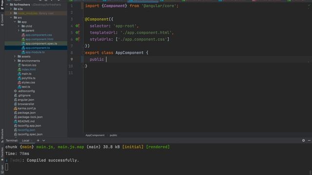Open karma.conf.js file

[x=26, y=108]
